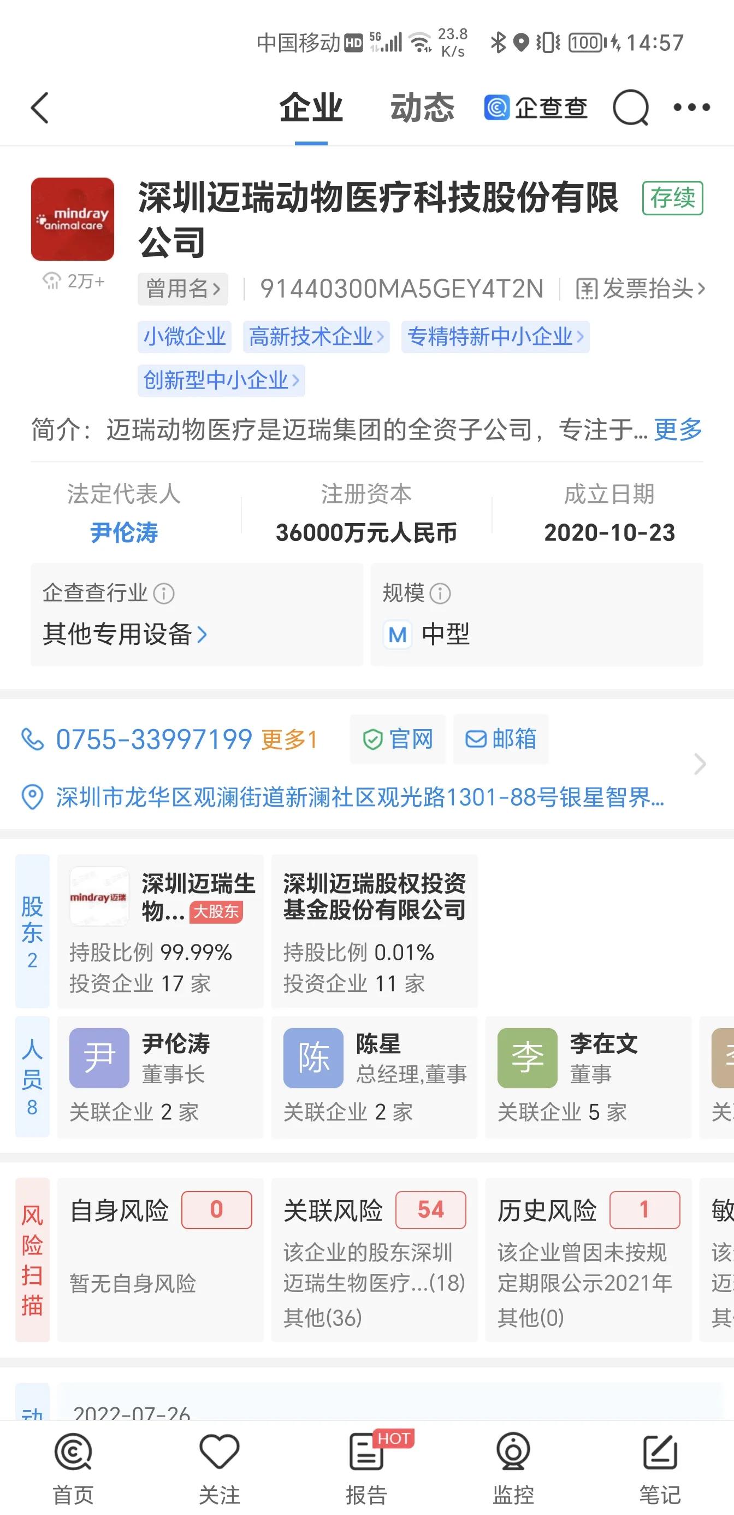
Task: Open the 风险扫描 risk scan section
Action: pos(32,1260)
